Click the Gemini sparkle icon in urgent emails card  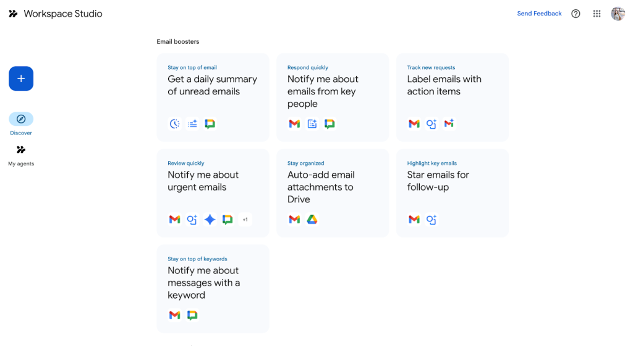click(210, 220)
